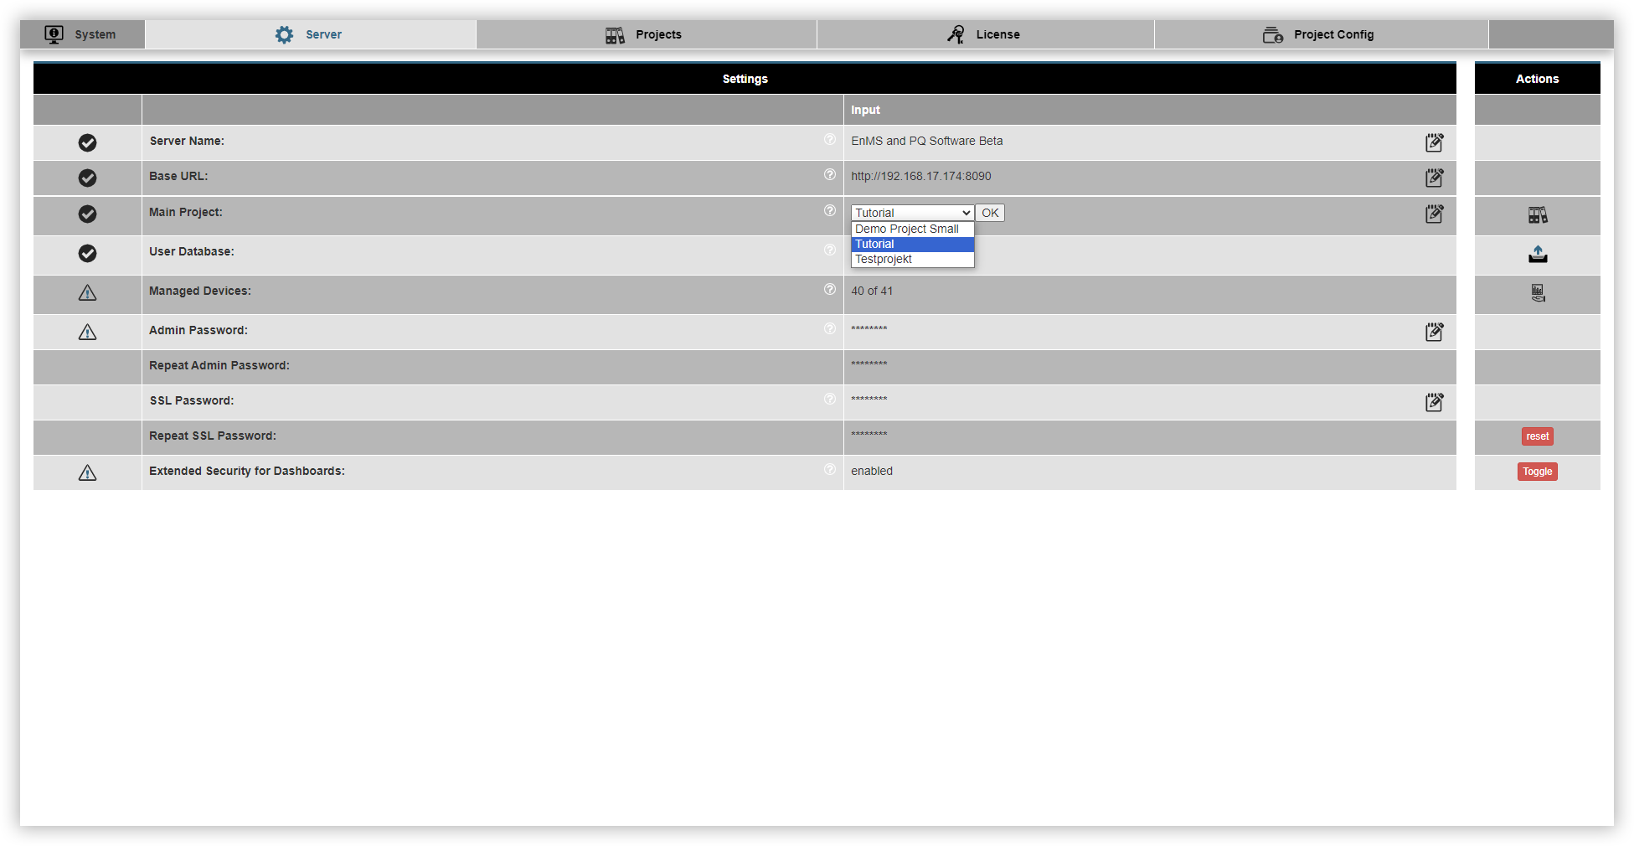Edit the SSL Password

tap(1434, 402)
